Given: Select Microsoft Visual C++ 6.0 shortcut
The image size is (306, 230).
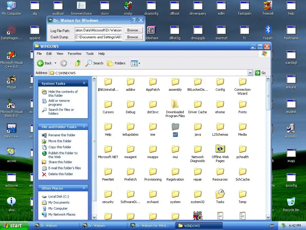Looking at the screenshot, I should pos(11,60).
